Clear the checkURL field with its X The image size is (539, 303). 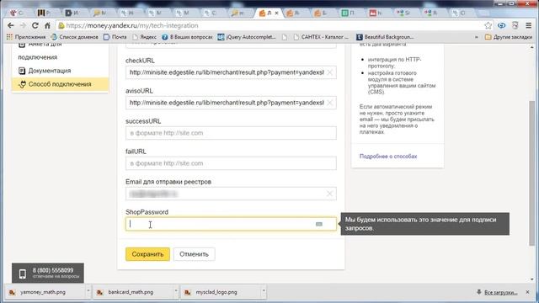click(329, 72)
